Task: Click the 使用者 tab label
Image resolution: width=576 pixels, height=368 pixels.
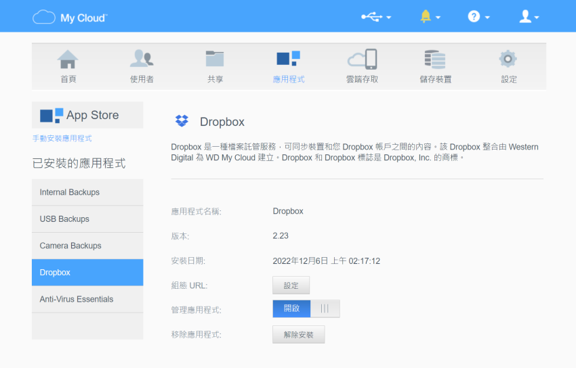Action: [142, 79]
